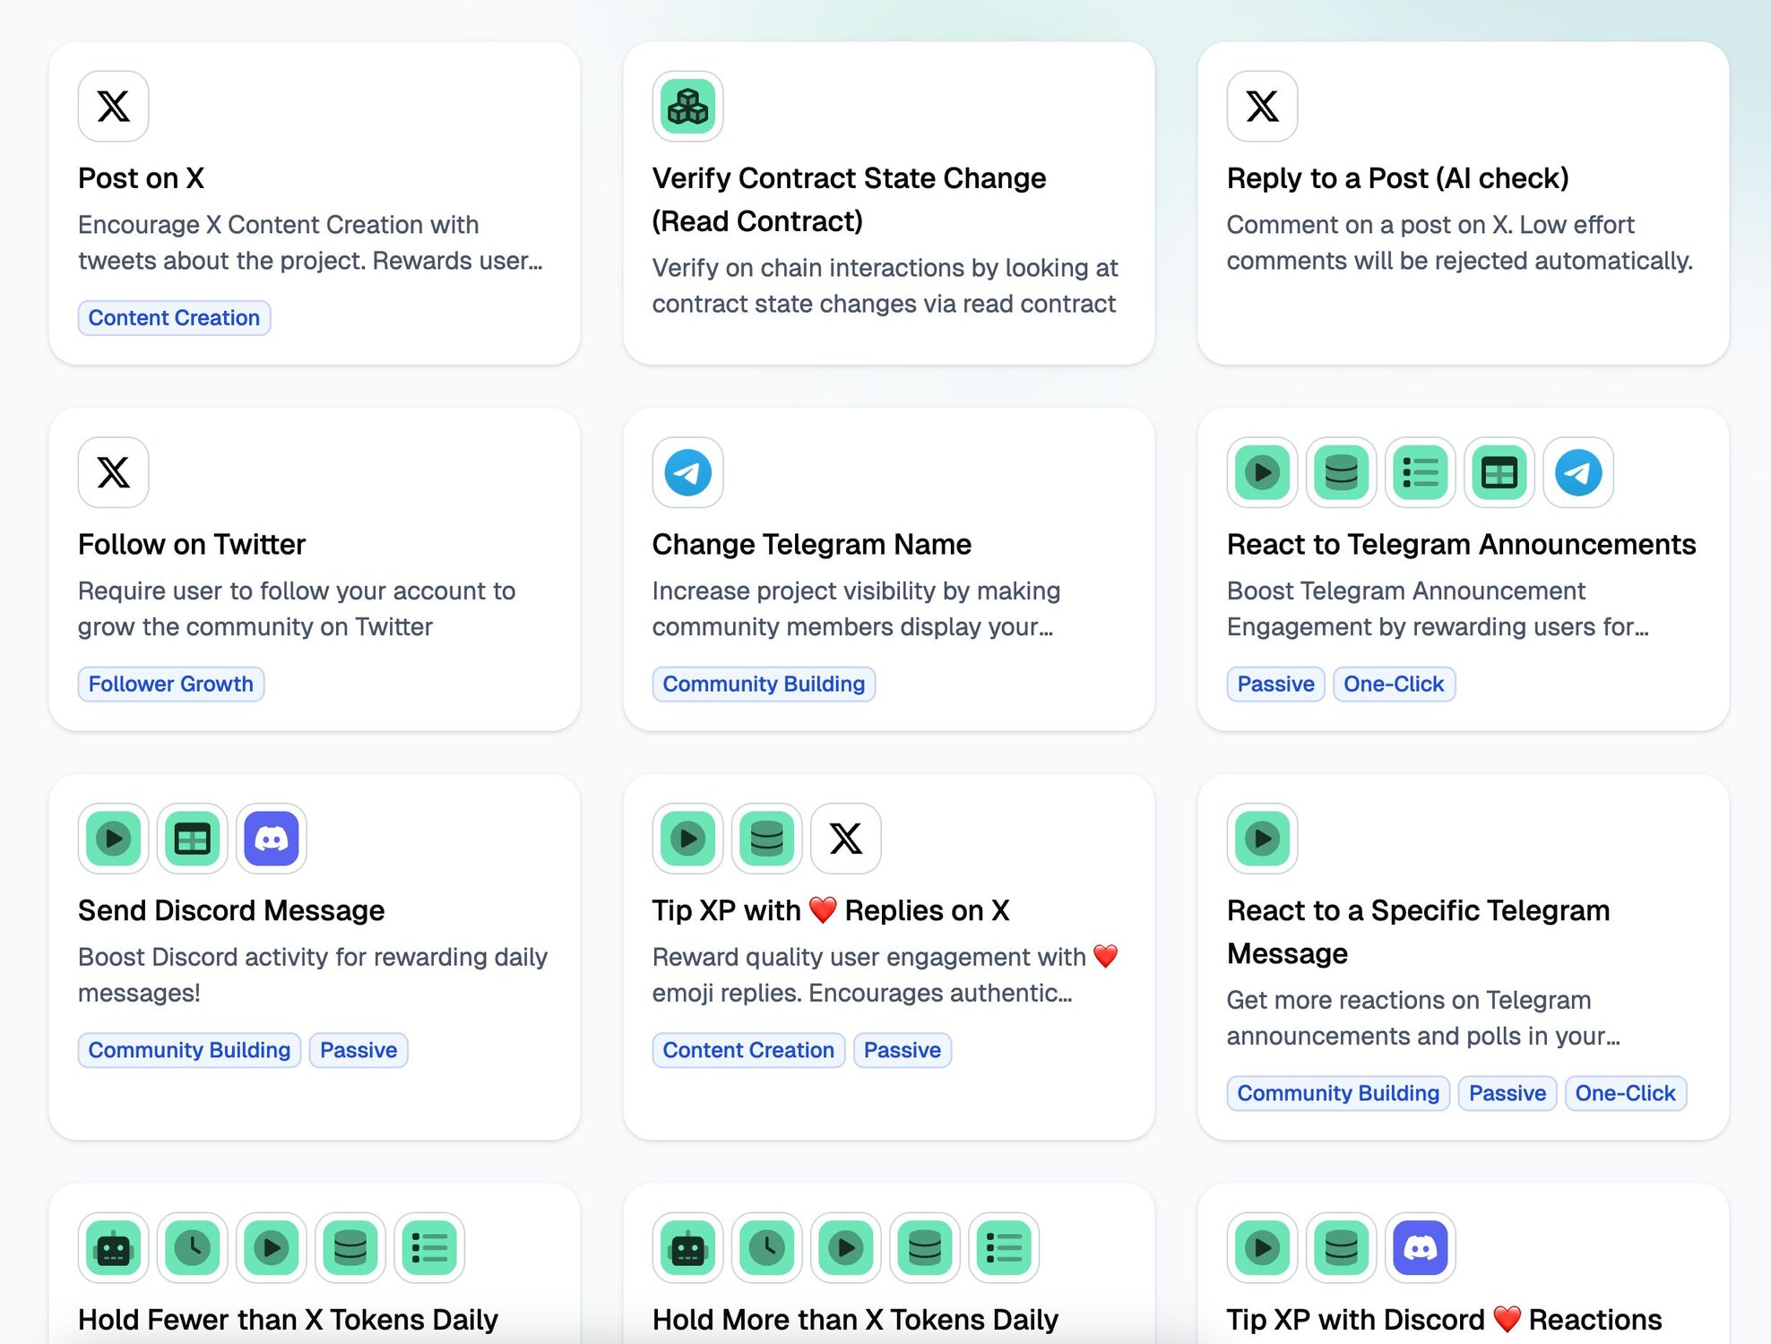Open the Follow on Twitter card title
Screen dimensions: 1771x1344
[x=191, y=544]
